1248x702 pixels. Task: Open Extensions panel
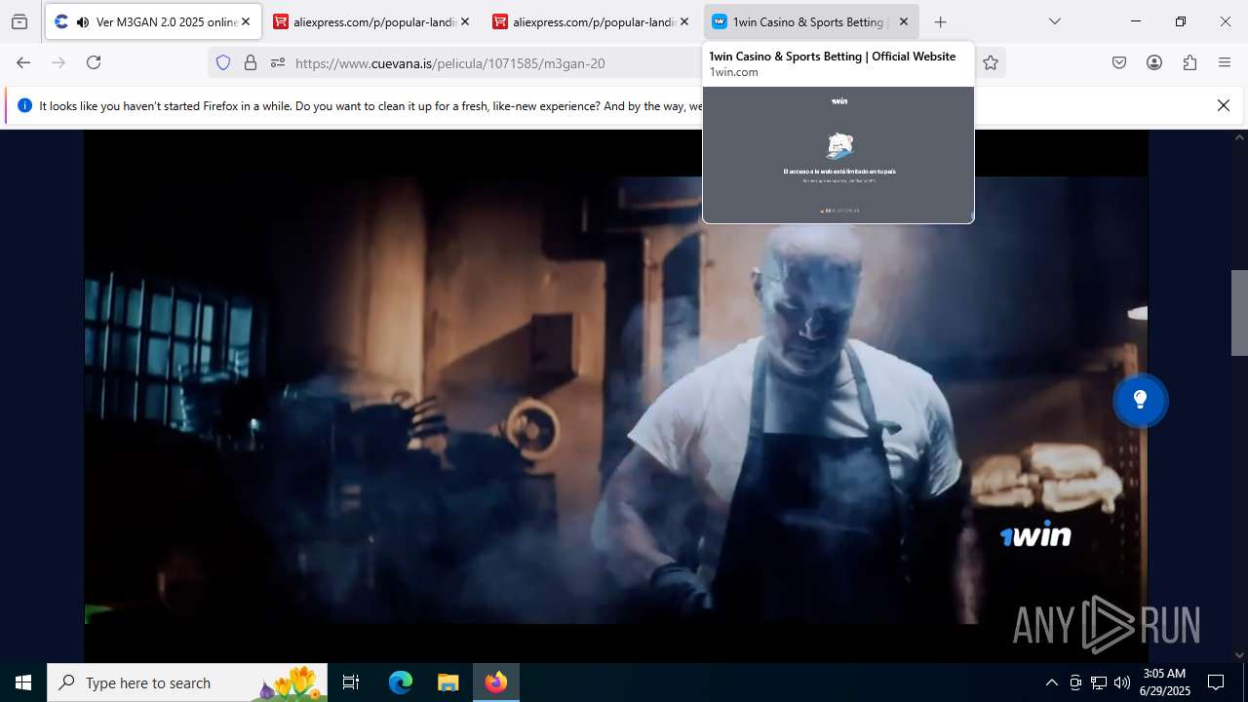coord(1189,62)
